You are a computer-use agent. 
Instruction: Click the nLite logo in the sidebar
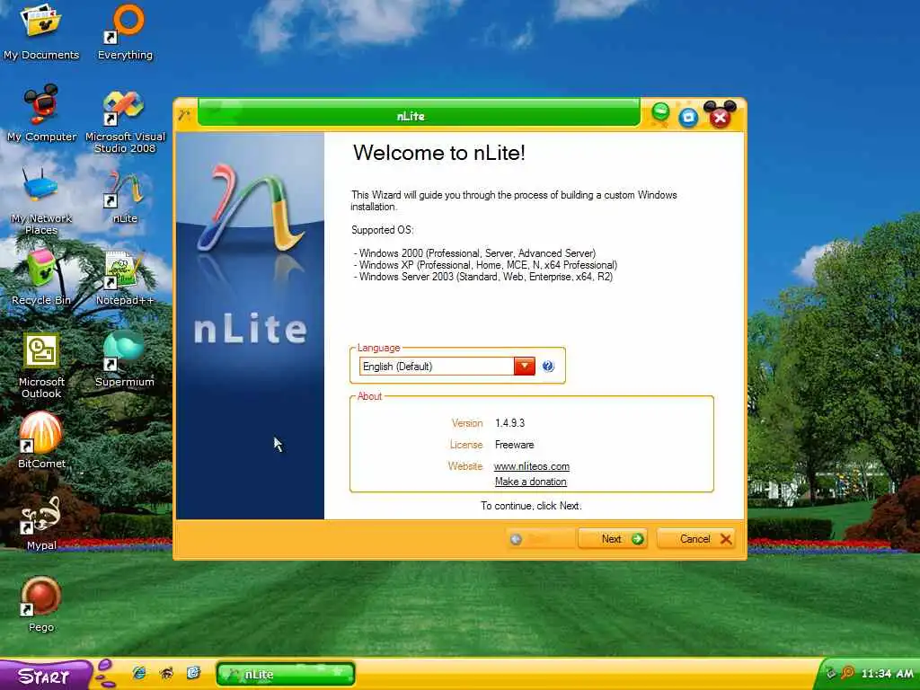[x=252, y=208]
